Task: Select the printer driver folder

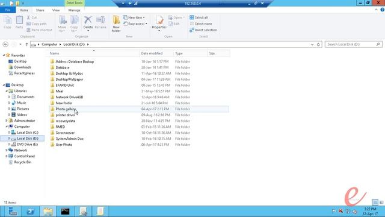Action: tap(66, 115)
